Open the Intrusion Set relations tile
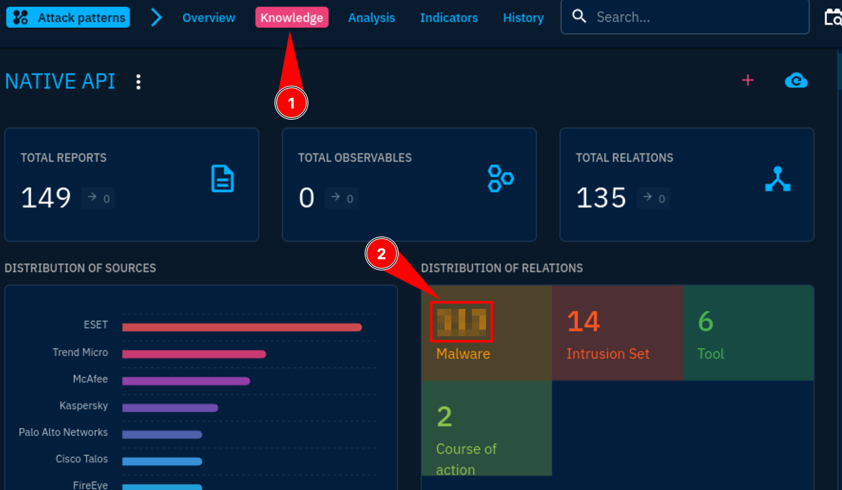This screenshot has width=842, height=490. (x=617, y=333)
